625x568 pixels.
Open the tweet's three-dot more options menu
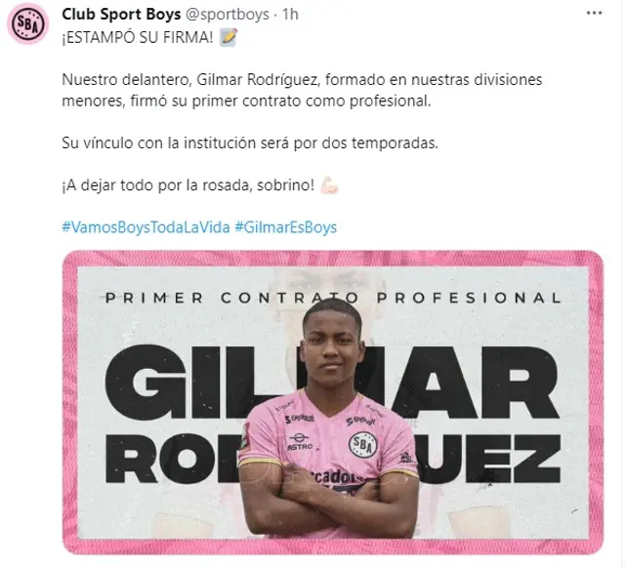[x=594, y=13]
